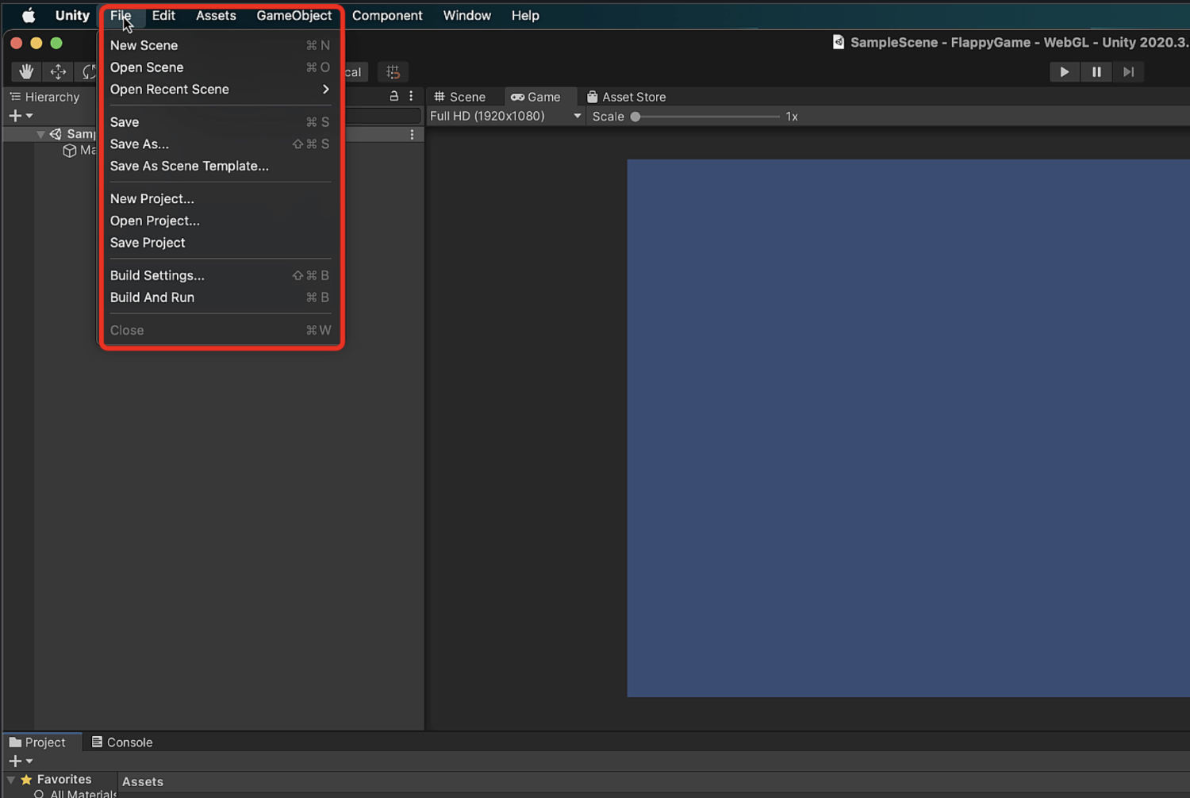This screenshot has height=798, width=1190.
Task: Click the Pause button
Action: [1096, 72]
